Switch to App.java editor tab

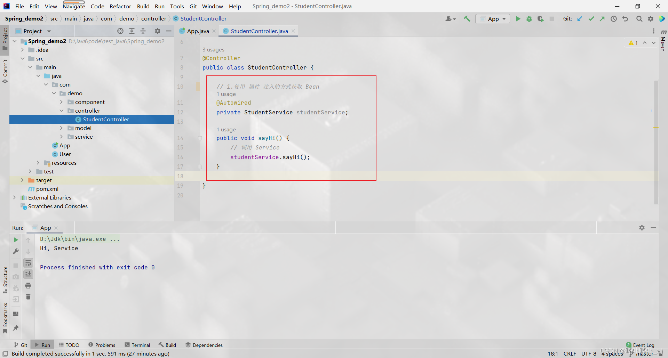point(198,31)
